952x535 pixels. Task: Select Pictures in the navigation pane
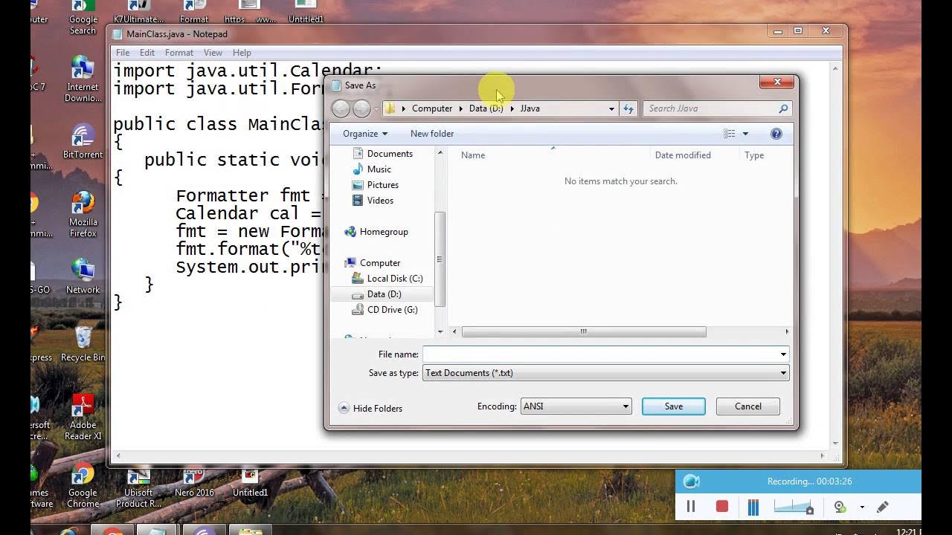point(382,185)
